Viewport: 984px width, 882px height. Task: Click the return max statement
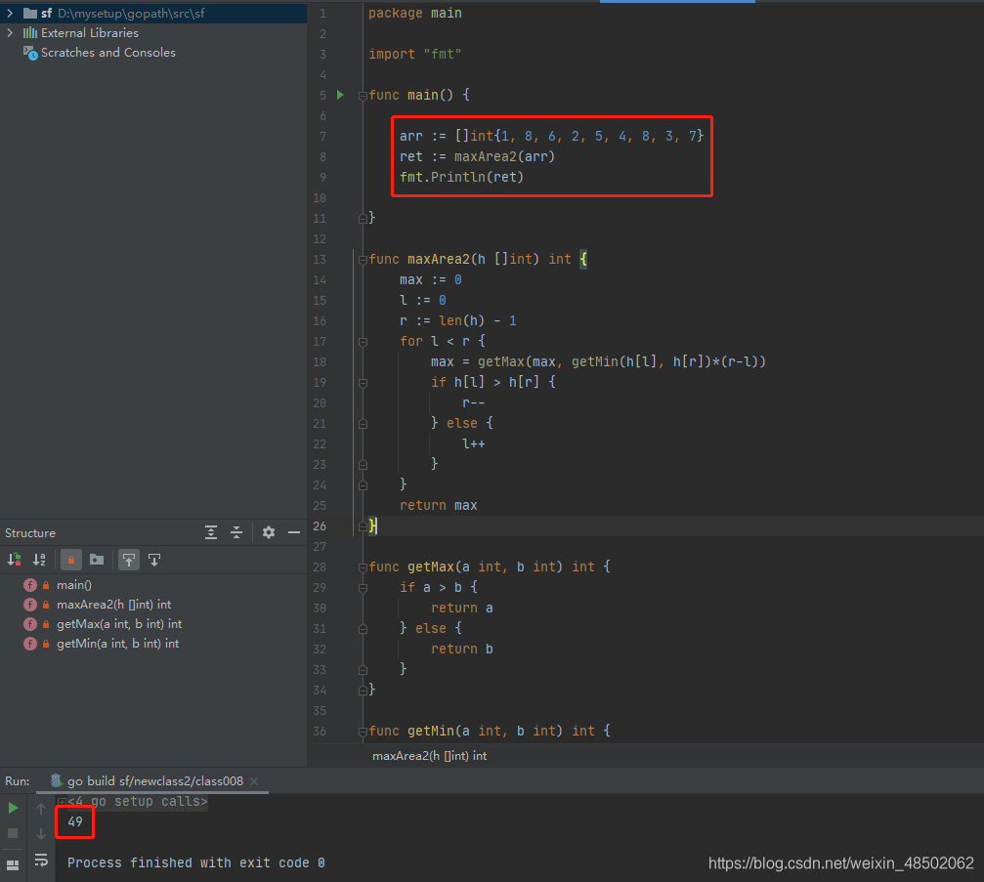coord(439,506)
